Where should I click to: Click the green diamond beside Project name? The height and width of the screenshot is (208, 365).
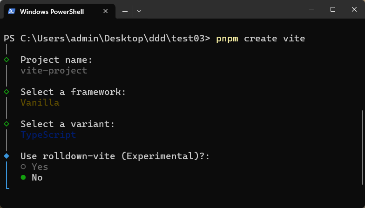point(7,60)
